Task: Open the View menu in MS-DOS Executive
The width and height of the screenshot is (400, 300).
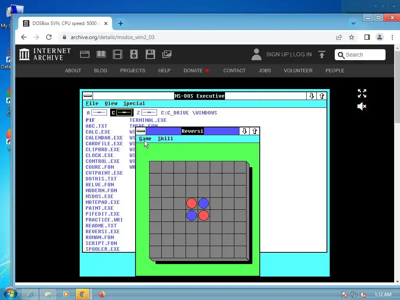Action: pyautogui.click(x=111, y=103)
